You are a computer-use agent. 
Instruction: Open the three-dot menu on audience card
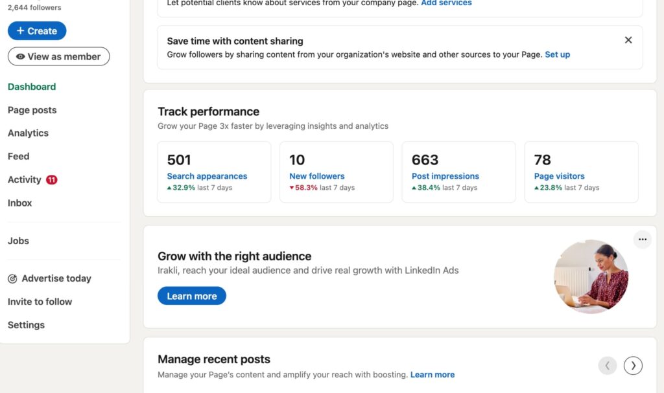pyautogui.click(x=643, y=240)
